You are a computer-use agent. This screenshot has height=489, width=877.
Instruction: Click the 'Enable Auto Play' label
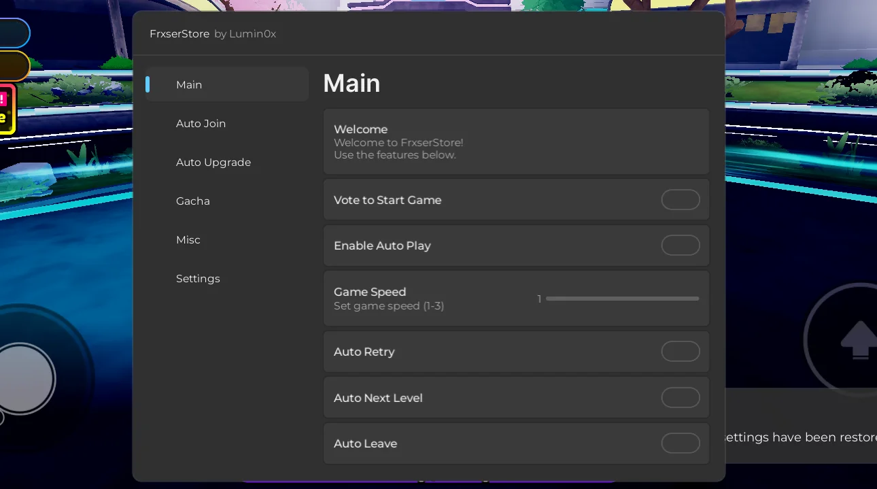tap(382, 246)
